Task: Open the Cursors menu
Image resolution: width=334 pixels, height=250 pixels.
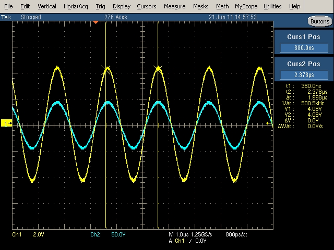Action: [x=146, y=6]
